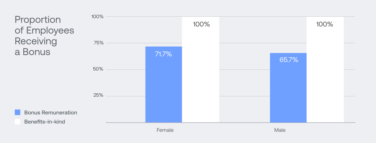Click the Female blue bonus bar
This screenshot has width=376, height=143.
(x=164, y=90)
